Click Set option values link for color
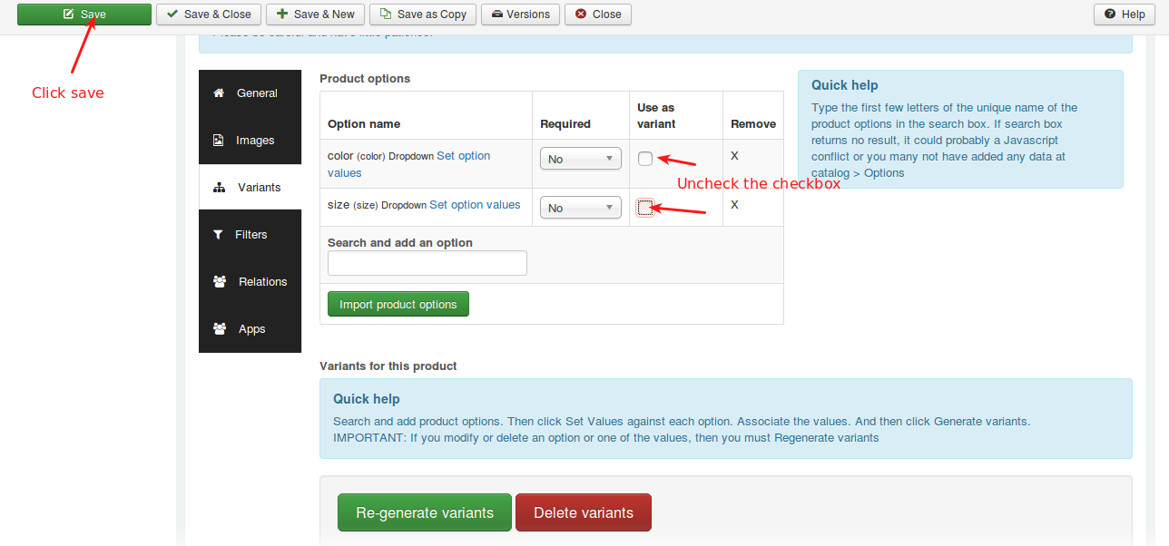This screenshot has height=546, width=1169. click(x=409, y=164)
